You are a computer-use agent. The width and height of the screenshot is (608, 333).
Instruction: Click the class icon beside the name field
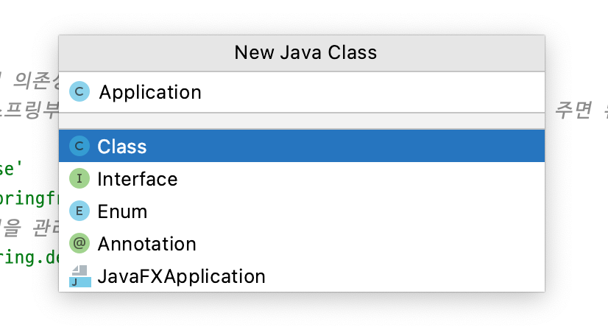tap(79, 91)
